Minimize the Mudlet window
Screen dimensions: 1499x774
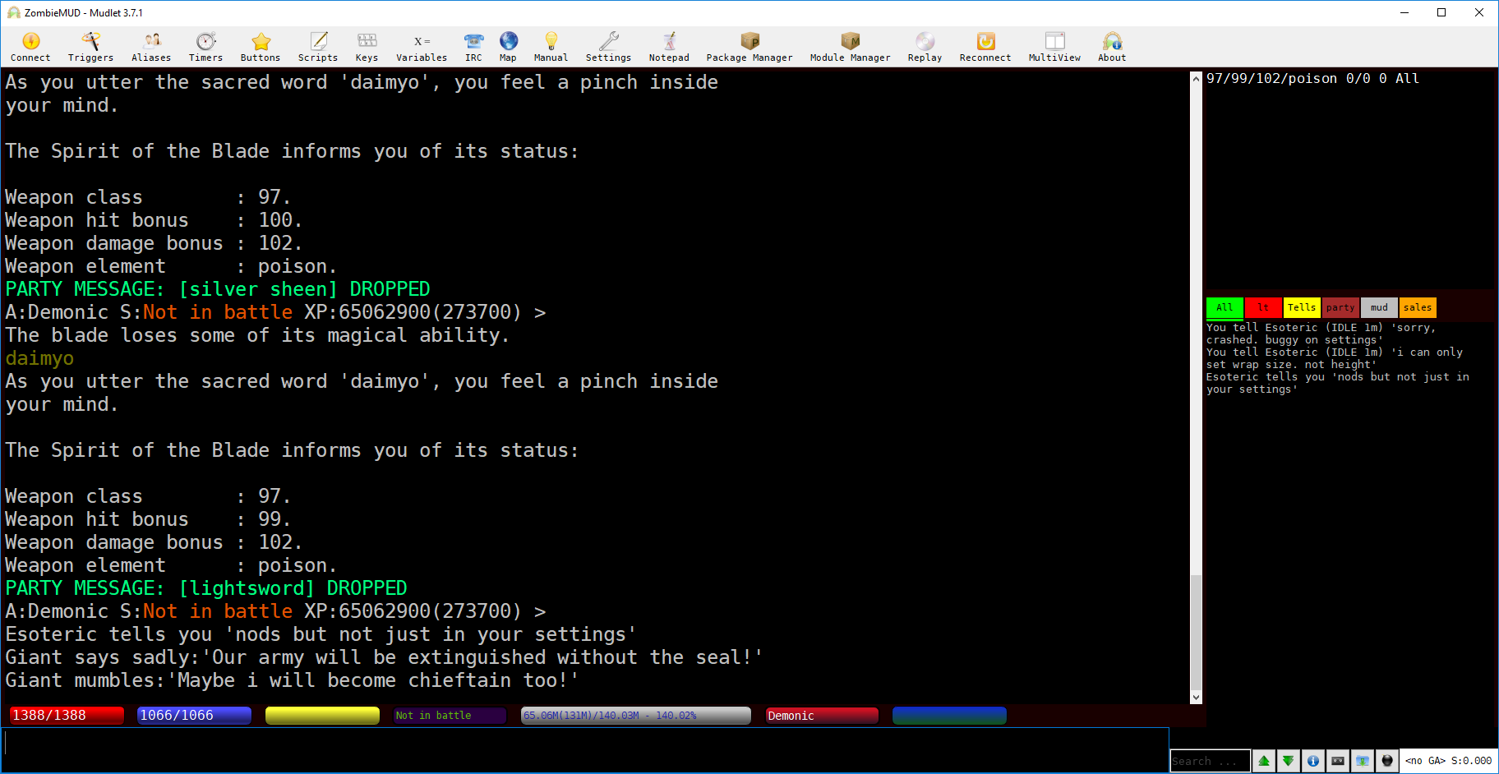coord(1404,12)
